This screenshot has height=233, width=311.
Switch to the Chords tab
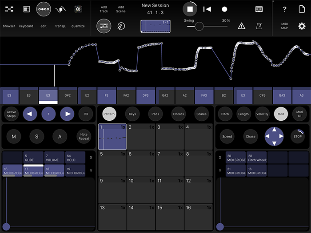click(179, 114)
